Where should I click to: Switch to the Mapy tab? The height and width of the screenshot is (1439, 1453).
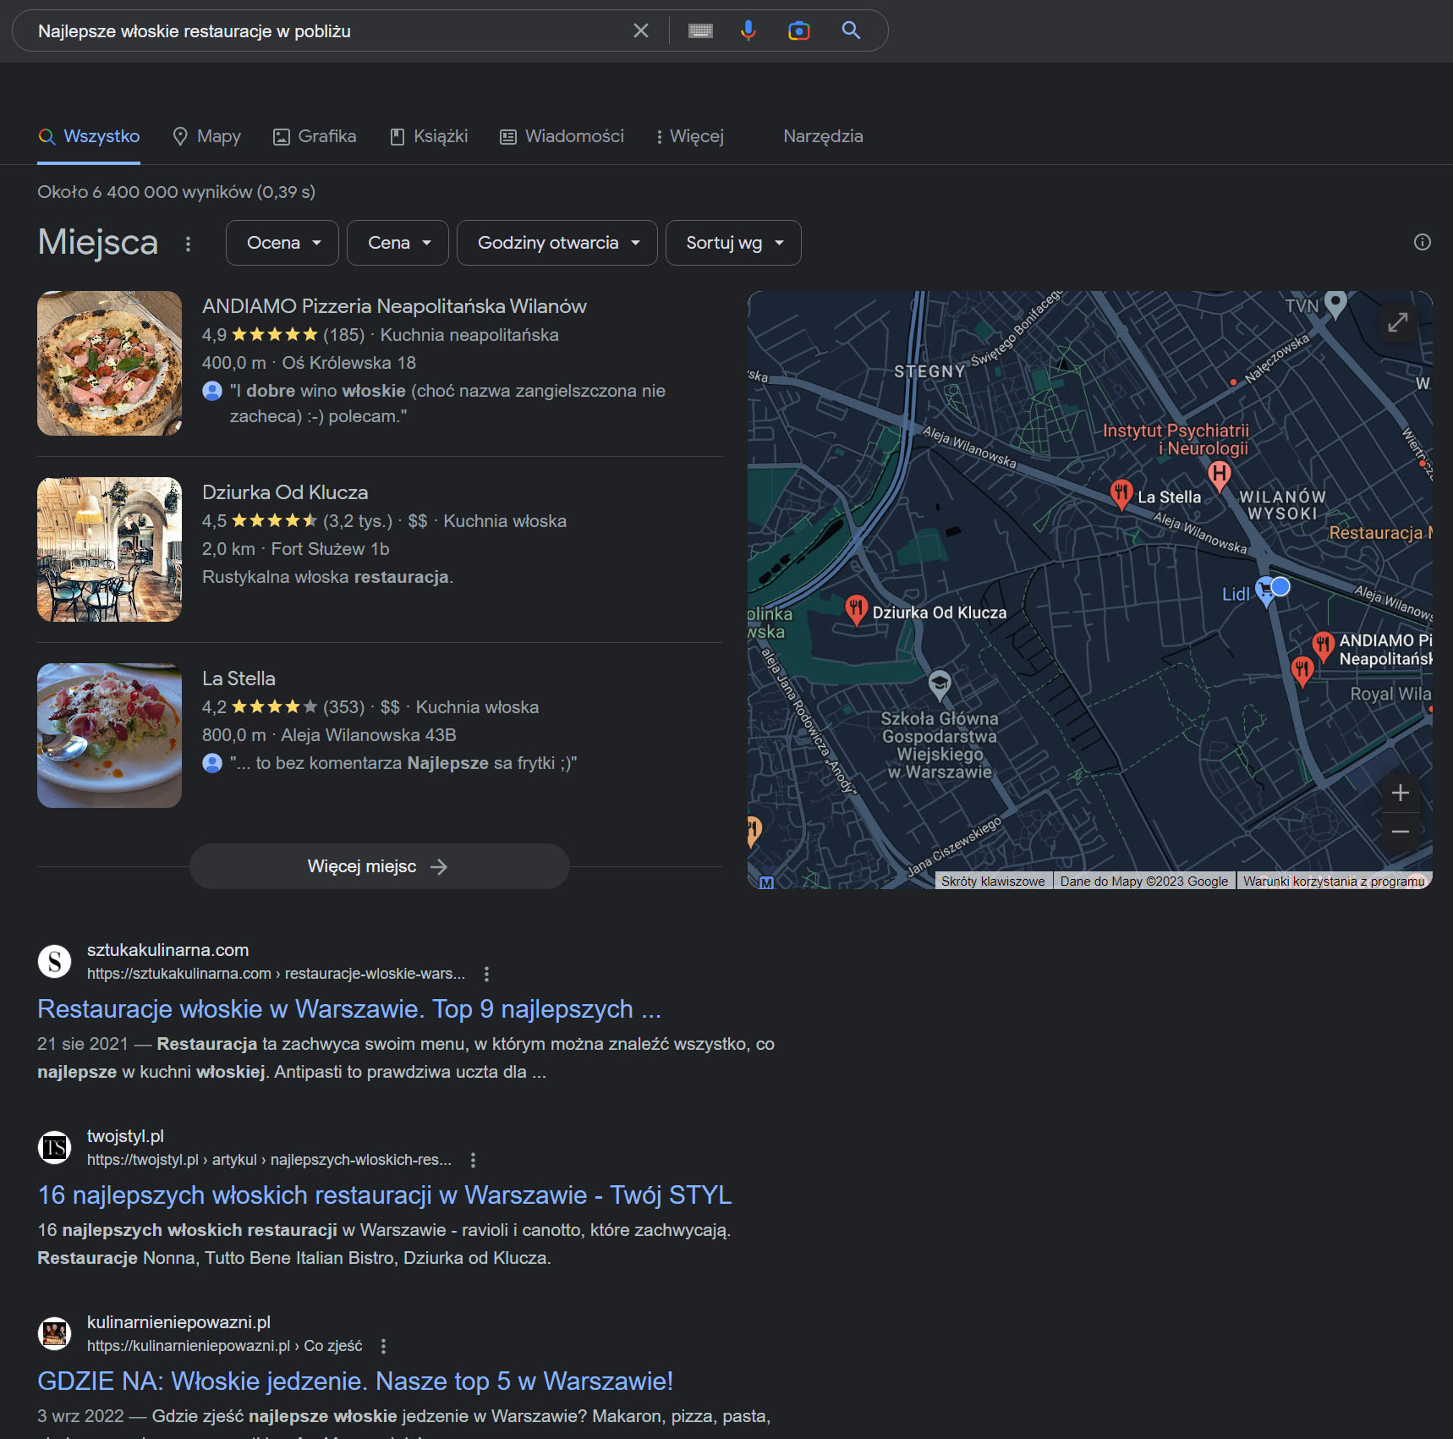[206, 136]
